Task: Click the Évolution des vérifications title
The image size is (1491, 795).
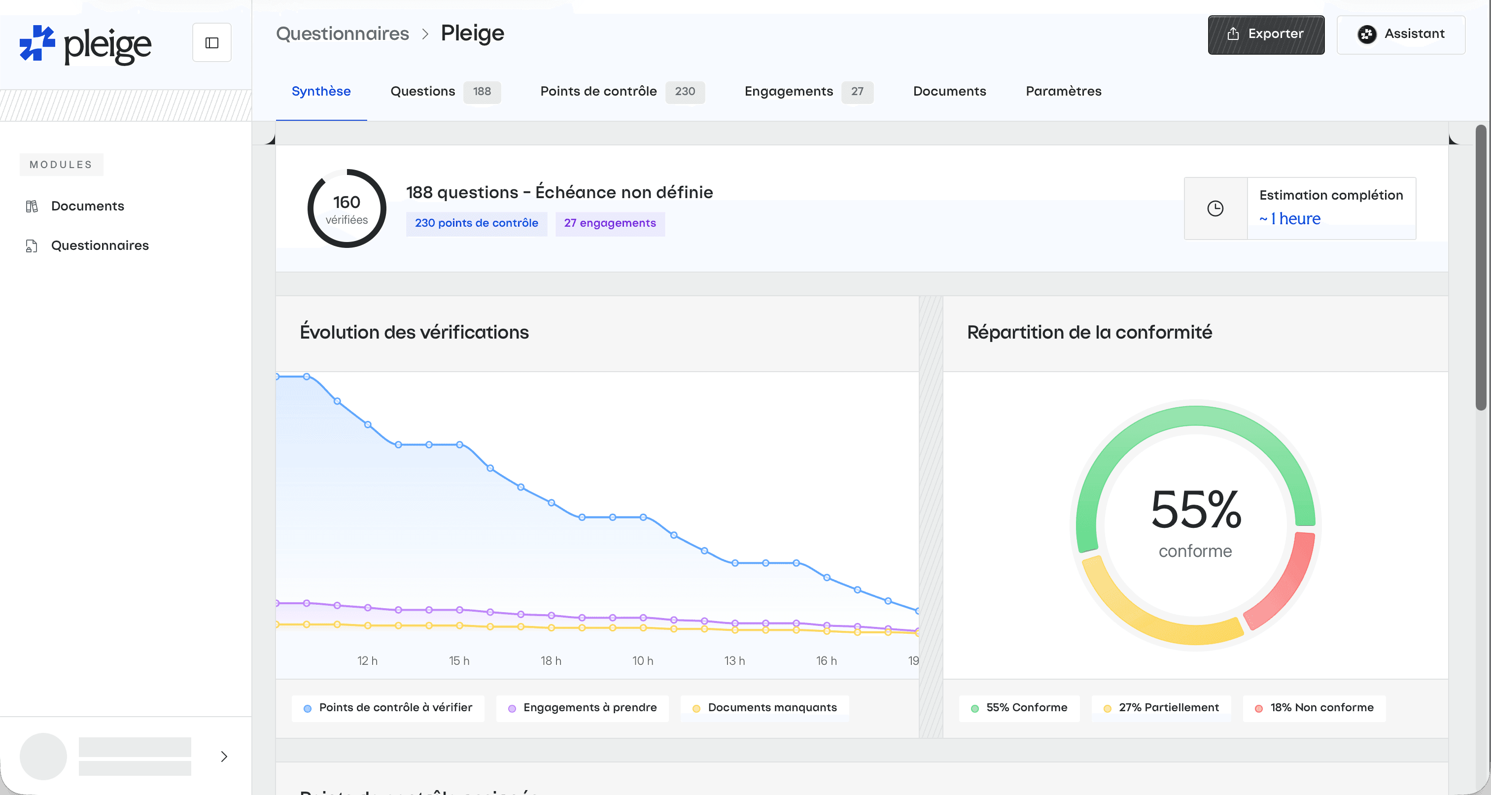Action: pos(415,332)
